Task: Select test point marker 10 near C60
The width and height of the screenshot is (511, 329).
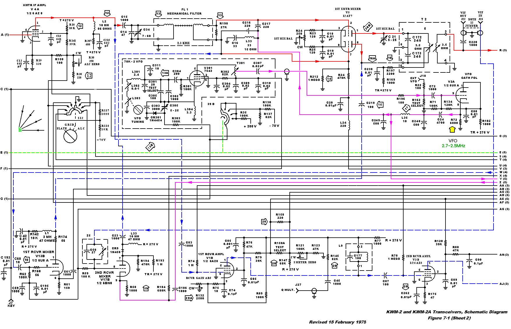Action: tap(26, 260)
